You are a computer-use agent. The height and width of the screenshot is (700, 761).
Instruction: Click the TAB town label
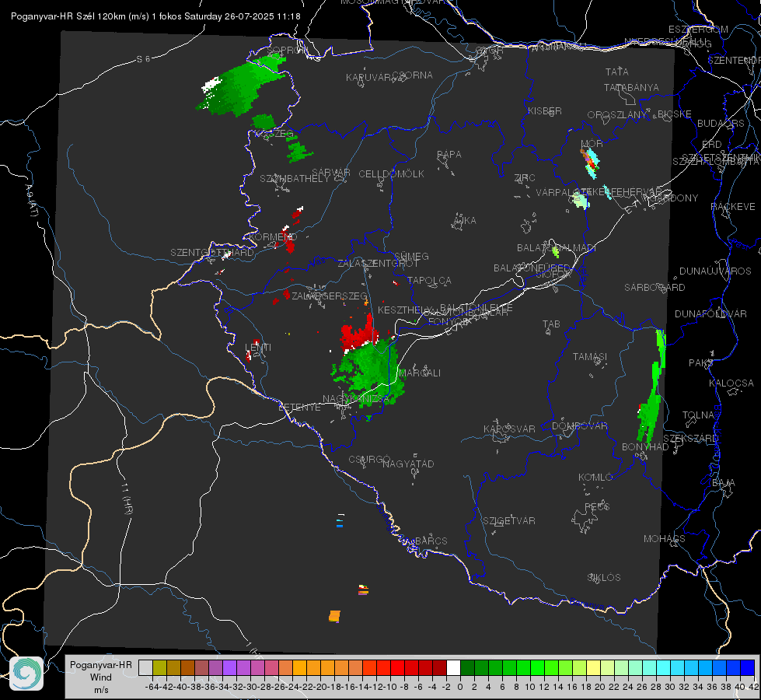(551, 324)
